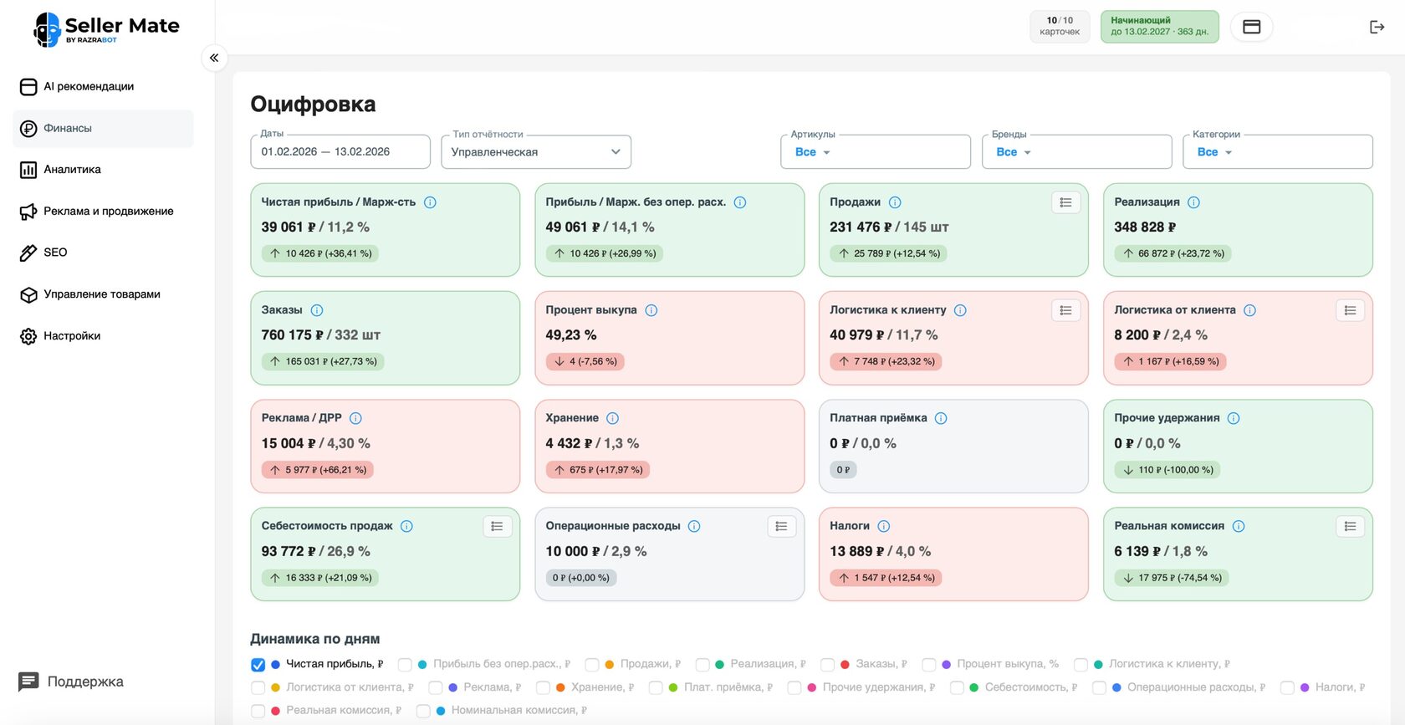The height and width of the screenshot is (725, 1405).
Task: Click the logout icon in top right
Action: click(1377, 27)
